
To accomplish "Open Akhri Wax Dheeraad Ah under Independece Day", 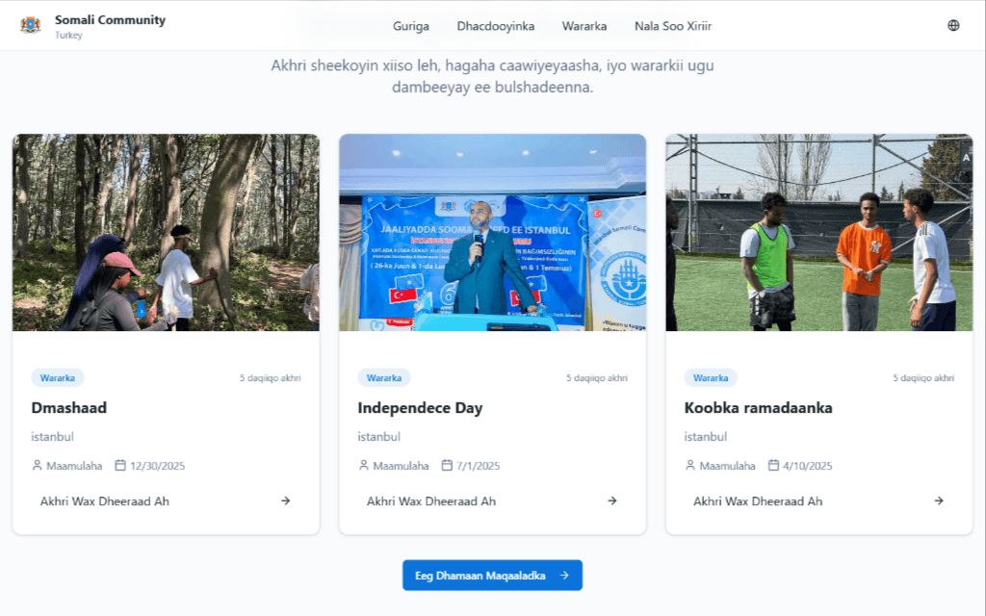I will pyautogui.click(x=431, y=501).
